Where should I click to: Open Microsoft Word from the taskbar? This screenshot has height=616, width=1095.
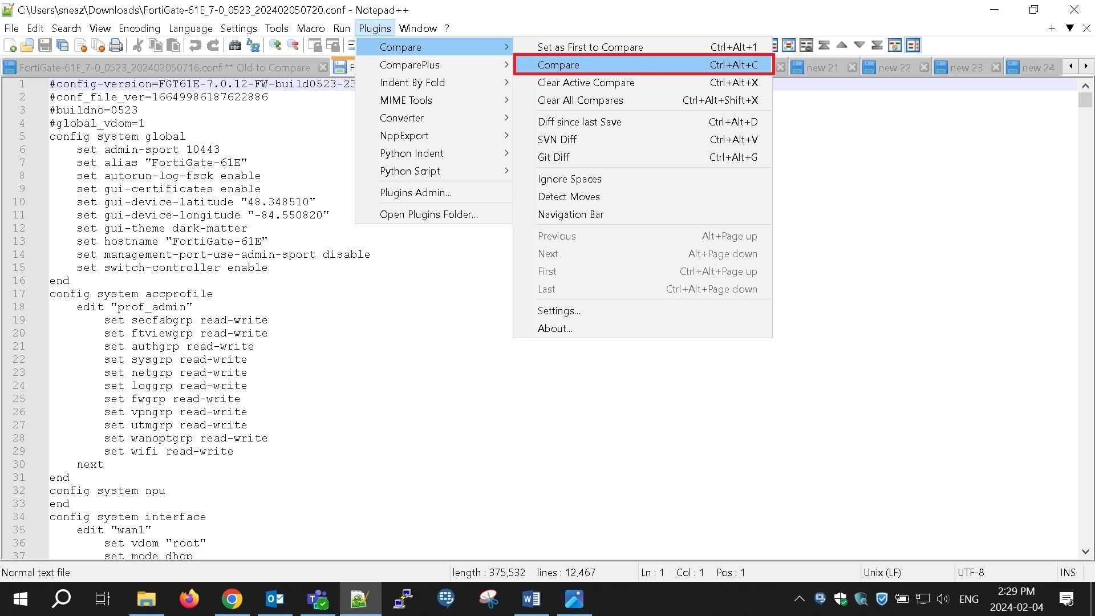pyautogui.click(x=531, y=599)
